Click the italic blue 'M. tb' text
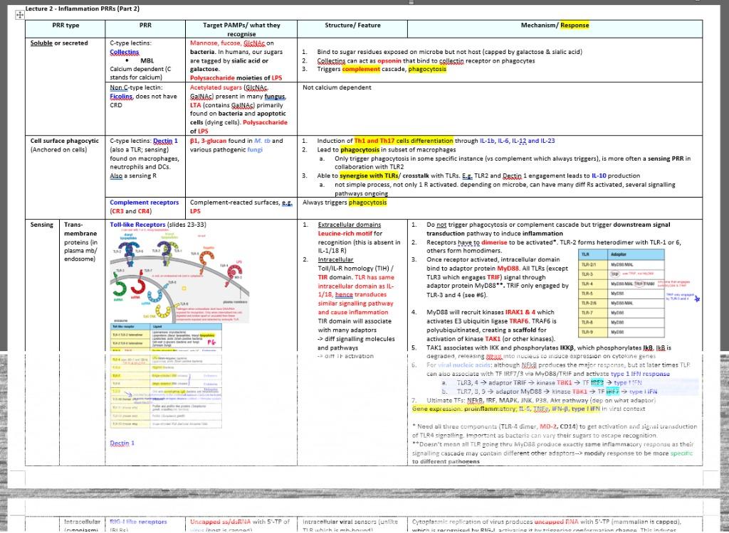The height and width of the screenshot is (533, 729). (262, 141)
